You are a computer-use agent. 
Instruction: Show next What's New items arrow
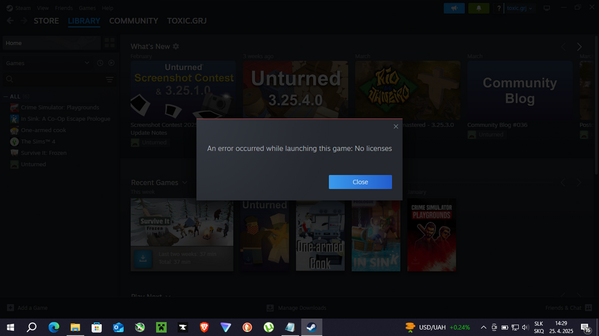[579, 47]
